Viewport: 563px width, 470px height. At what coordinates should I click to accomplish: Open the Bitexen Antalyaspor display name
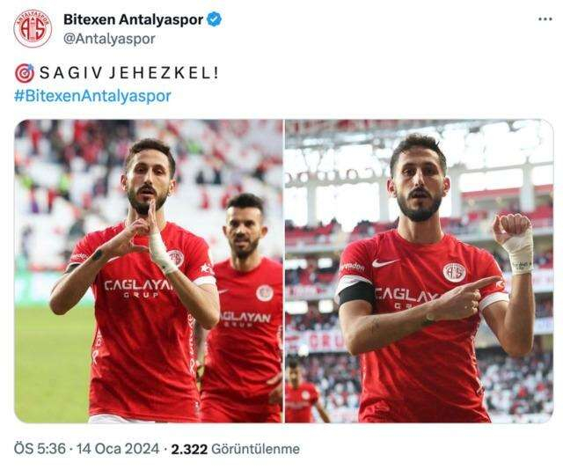tap(133, 19)
